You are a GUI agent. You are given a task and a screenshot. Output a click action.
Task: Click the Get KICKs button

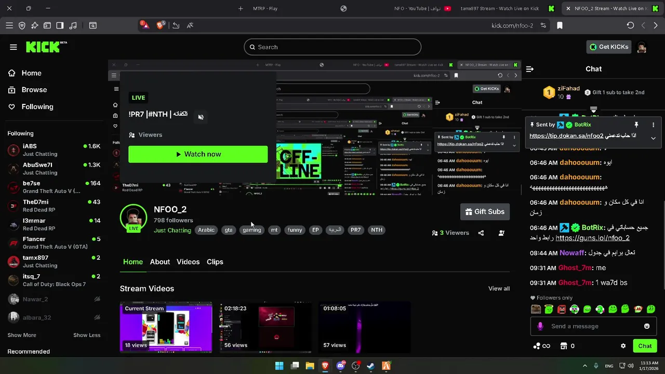[x=609, y=47]
